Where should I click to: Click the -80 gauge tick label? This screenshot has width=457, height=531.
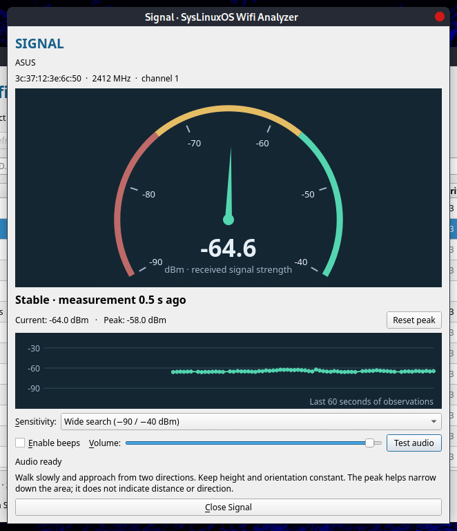click(148, 195)
